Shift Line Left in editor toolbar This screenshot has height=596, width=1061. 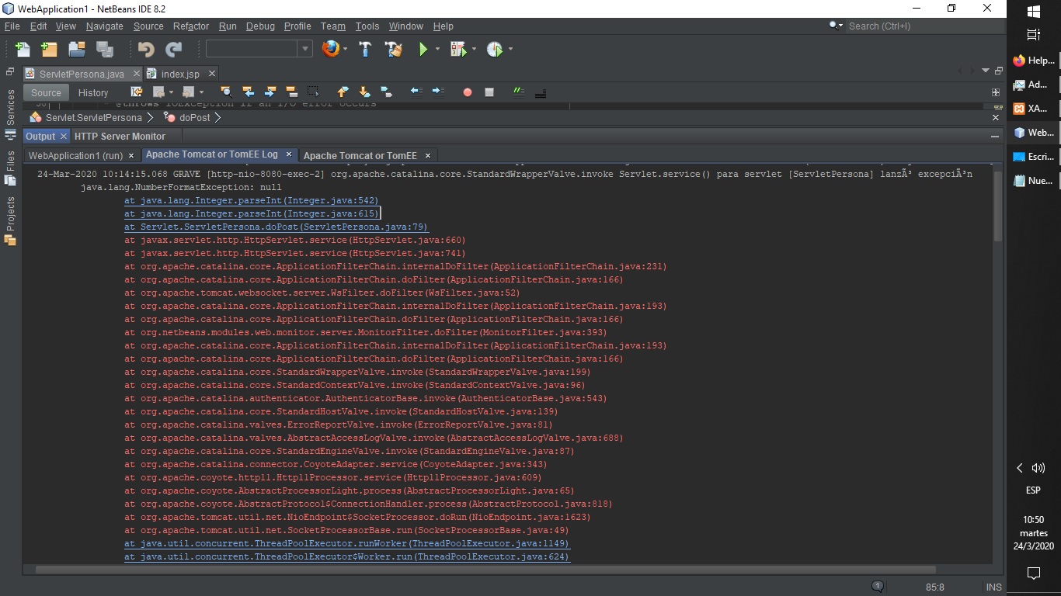[x=416, y=92]
